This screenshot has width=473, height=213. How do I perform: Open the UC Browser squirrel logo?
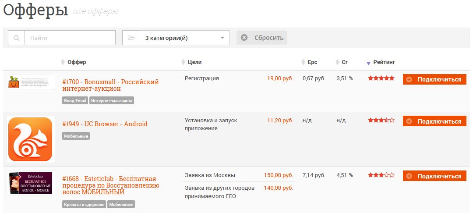(x=31, y=139)
